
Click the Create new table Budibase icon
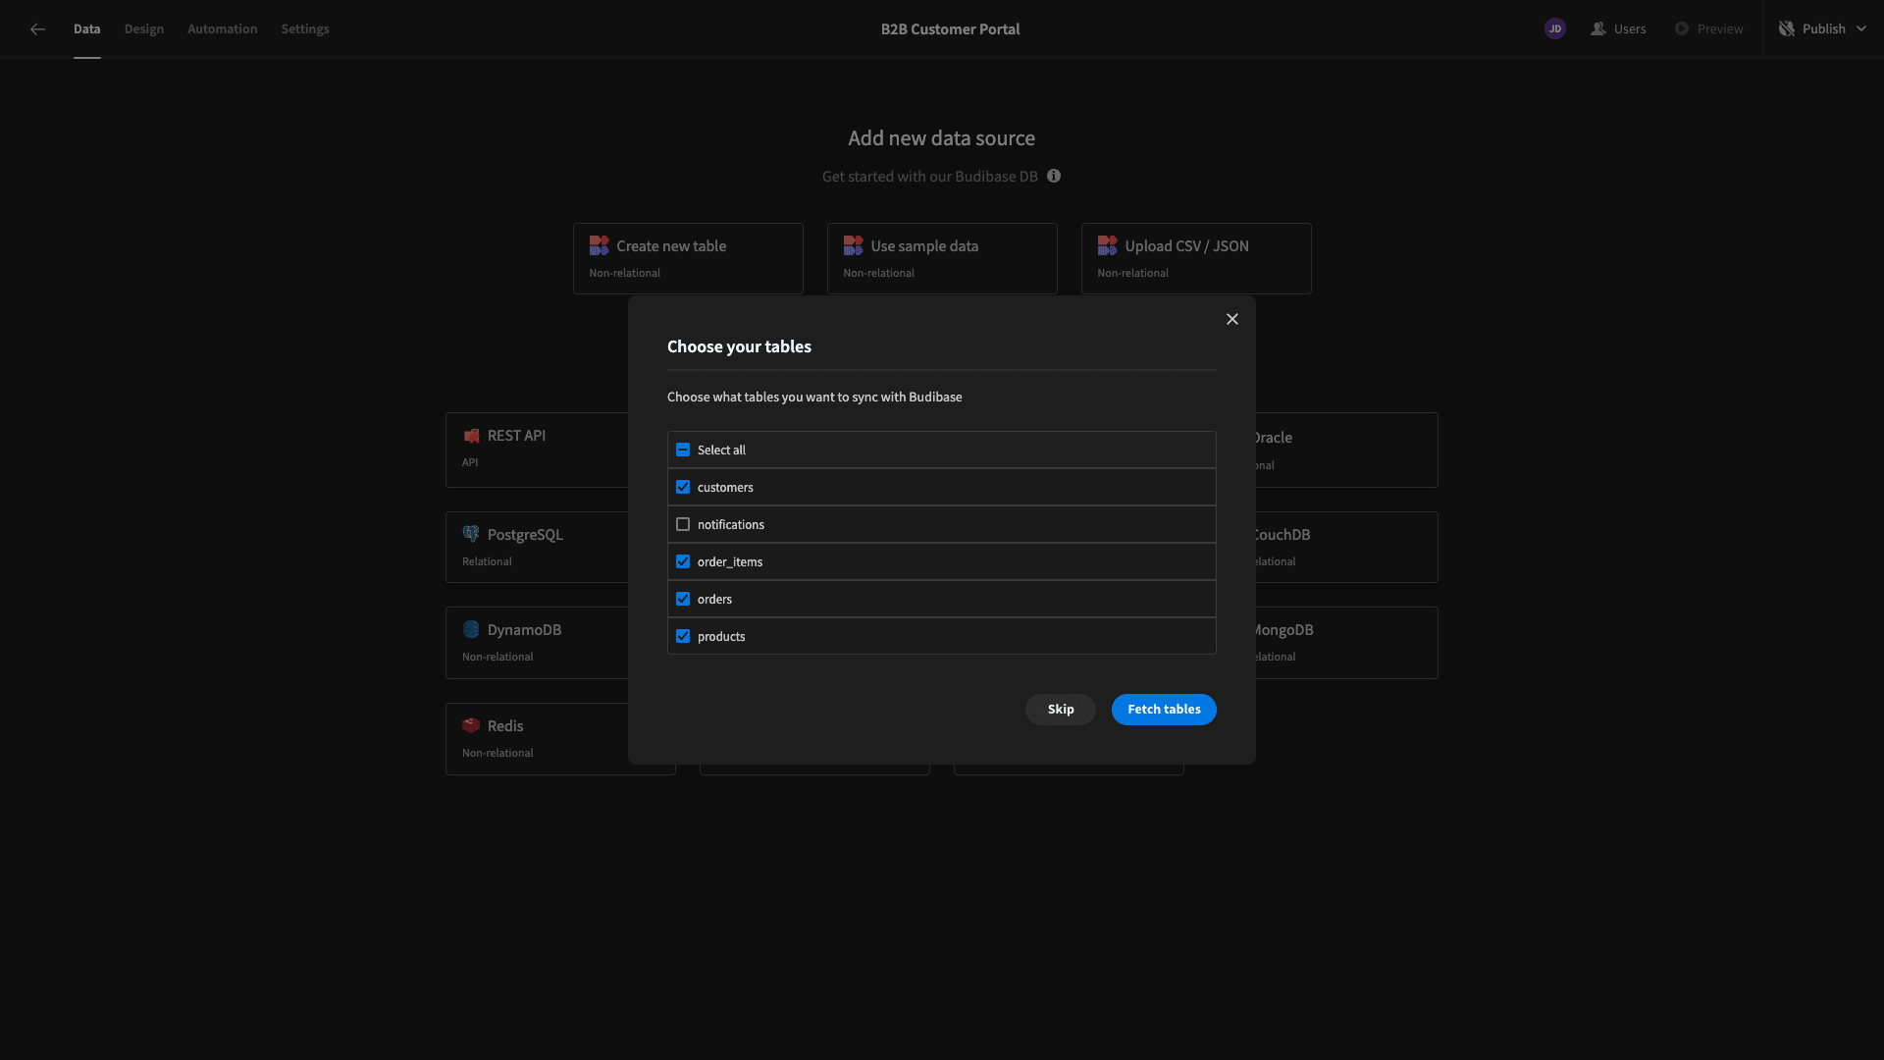point(599,245)
